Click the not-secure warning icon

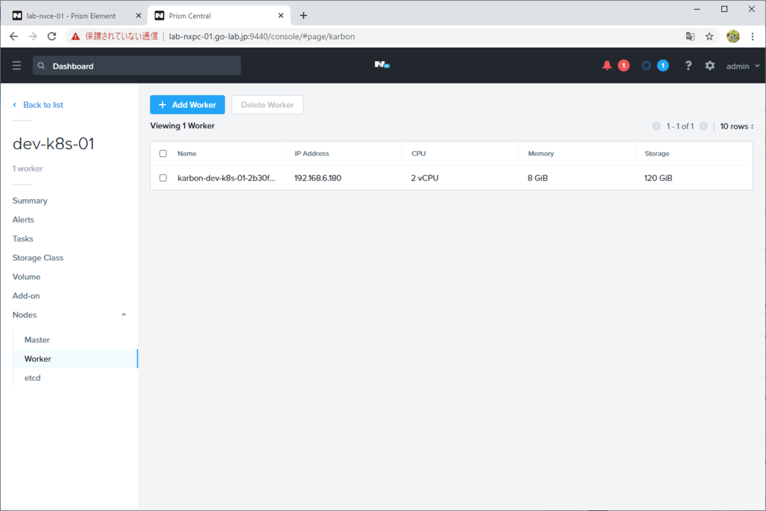(x=76, y=36)
